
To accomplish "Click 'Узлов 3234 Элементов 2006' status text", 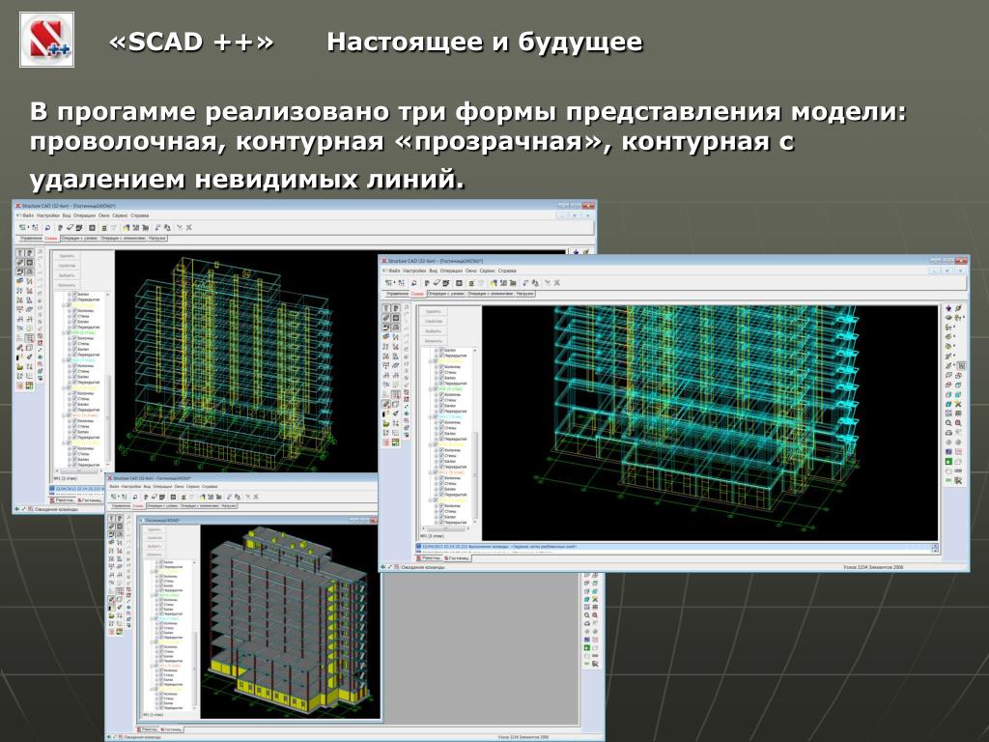I will pos(873,567).
